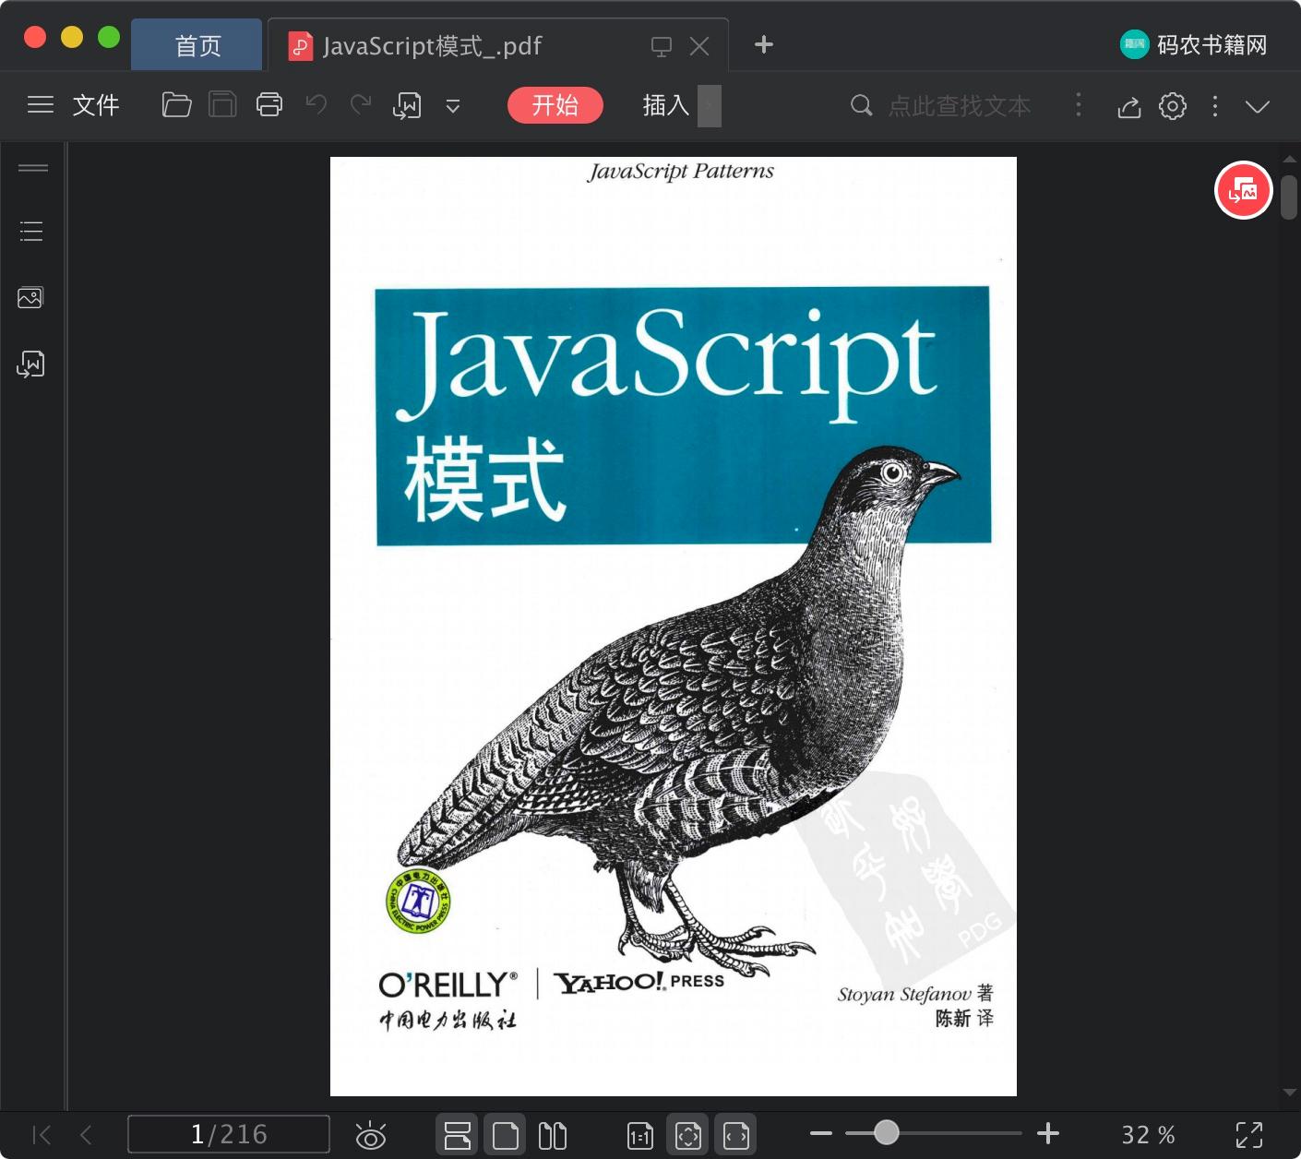
Task: Zoom out with minus button
Action: point(821,1133)
